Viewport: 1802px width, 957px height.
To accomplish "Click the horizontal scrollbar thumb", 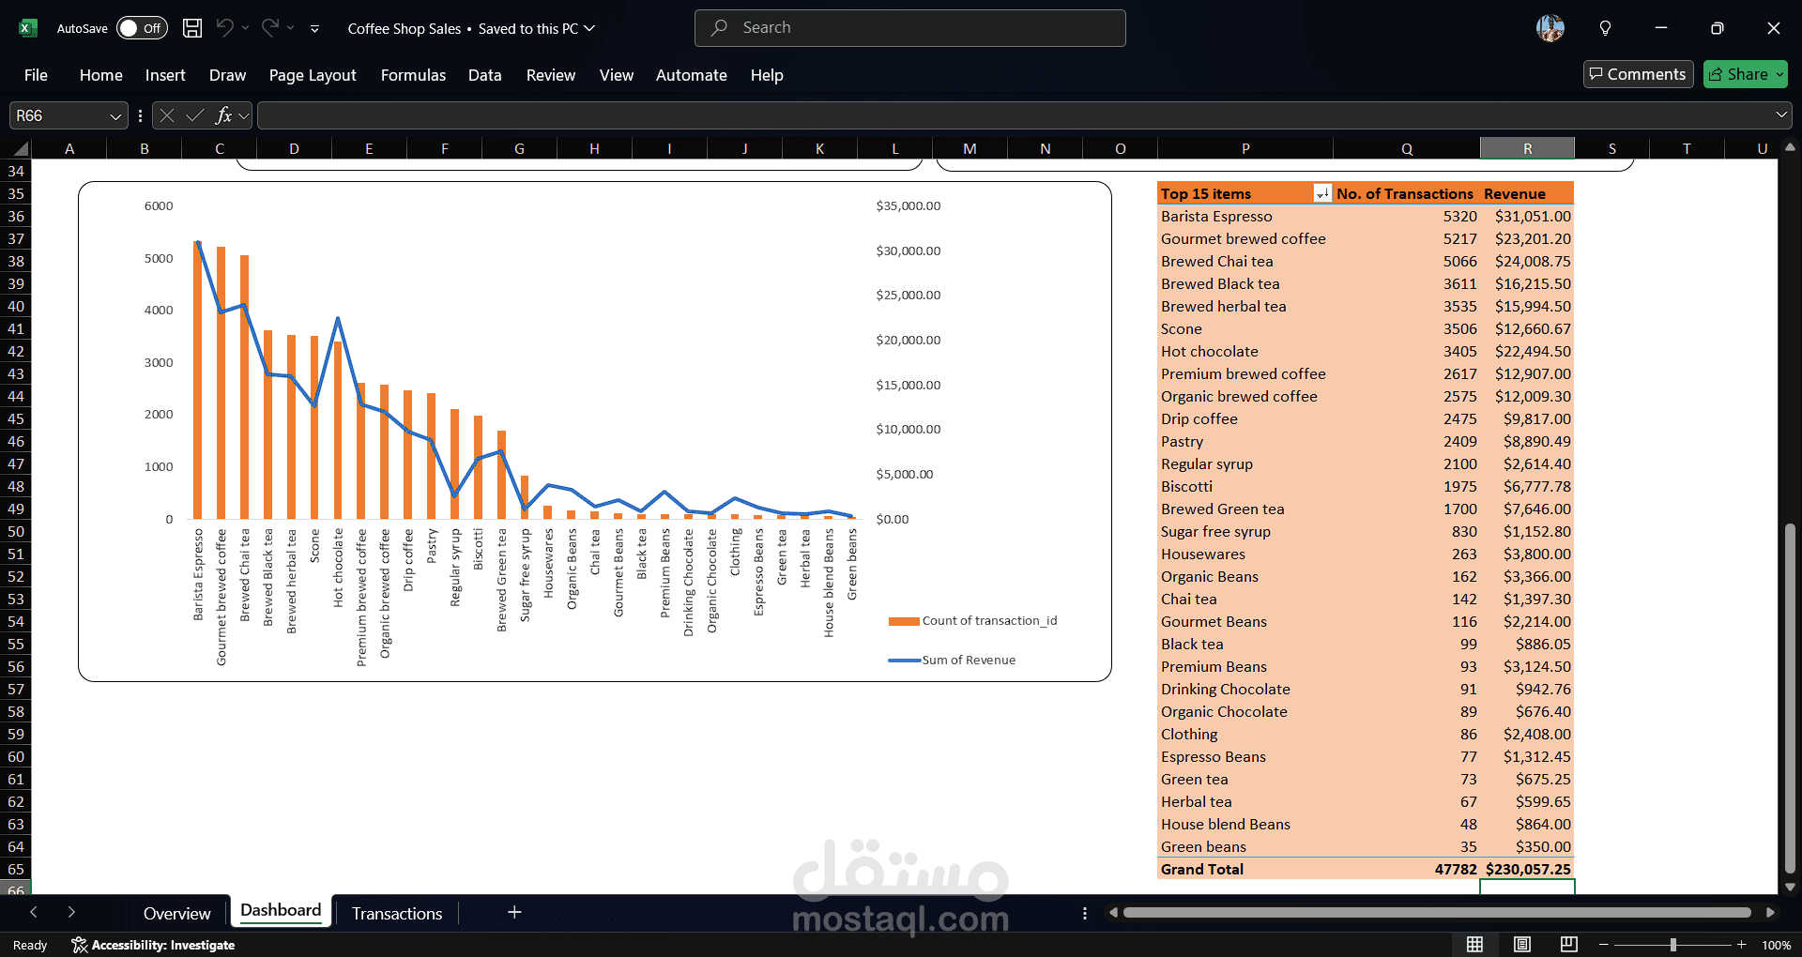I will click(x=1437, y=912).
